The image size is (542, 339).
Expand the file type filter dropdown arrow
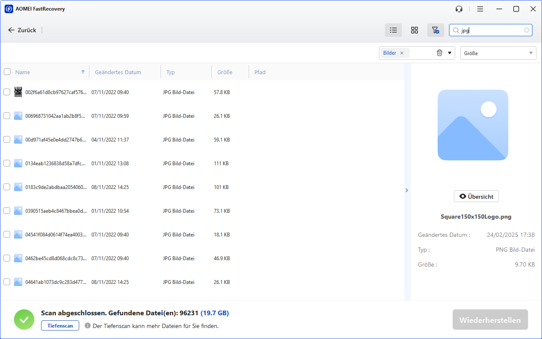[x=450, y=53]
